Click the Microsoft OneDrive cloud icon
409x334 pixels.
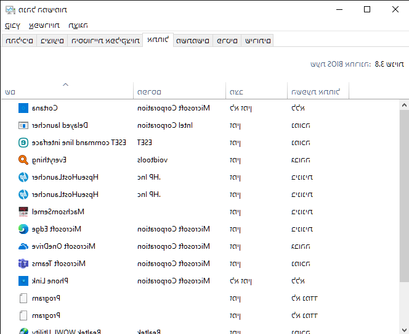[x=23, y=246]
